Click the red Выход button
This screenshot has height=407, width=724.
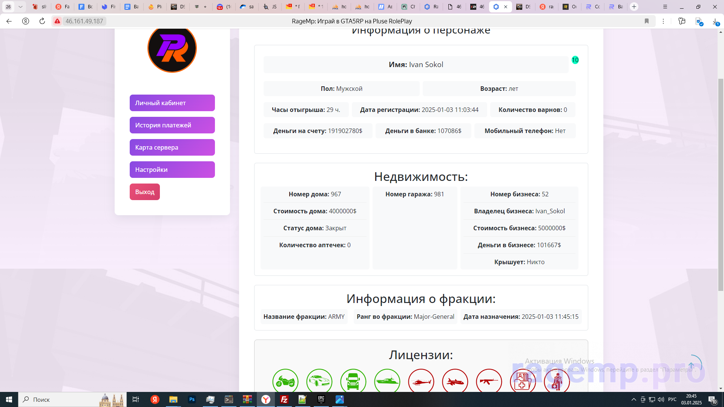pos(145,192)
